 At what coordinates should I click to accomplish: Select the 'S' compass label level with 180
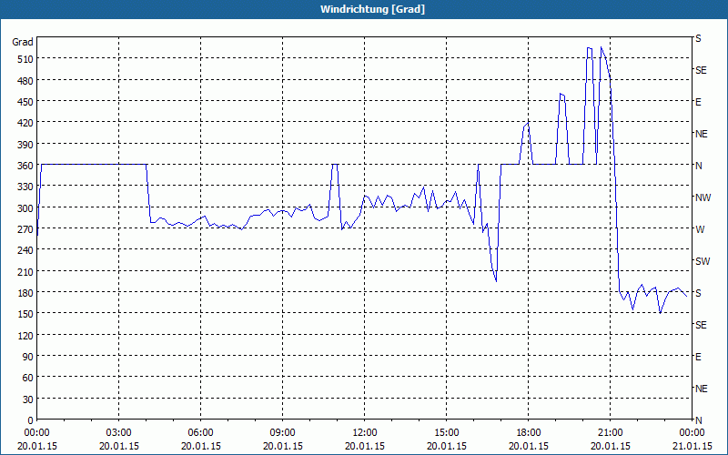698,293
